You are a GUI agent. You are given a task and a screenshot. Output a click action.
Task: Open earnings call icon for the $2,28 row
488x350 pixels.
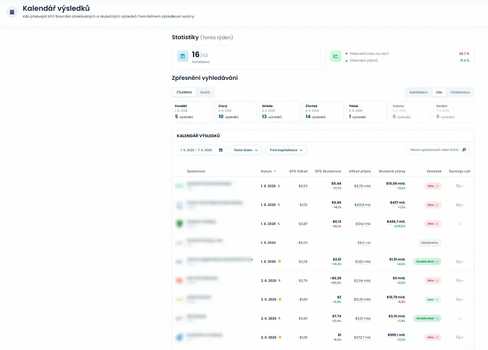click(460, 262)
